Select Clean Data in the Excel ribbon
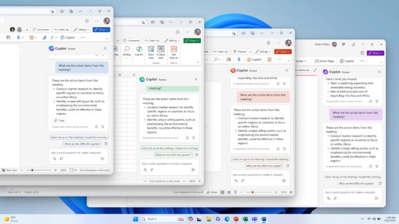This screenshot has height=224, width=399. pos(151,52)
